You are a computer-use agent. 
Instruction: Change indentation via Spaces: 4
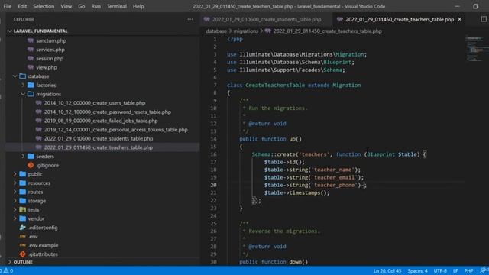[417, 270]
